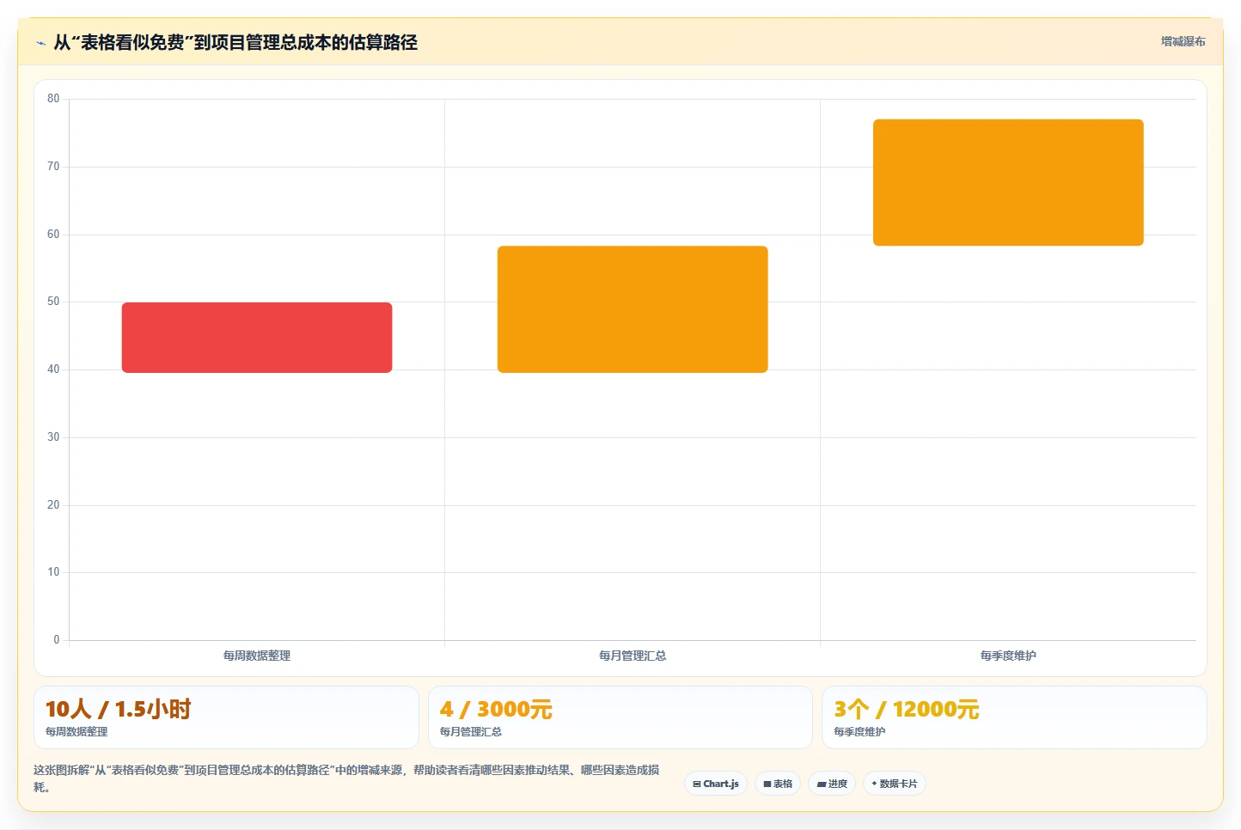Image resolution: width=1241 pixels, height=830 pixels.
Task: Click the chart title text
Action: [235, 43]
